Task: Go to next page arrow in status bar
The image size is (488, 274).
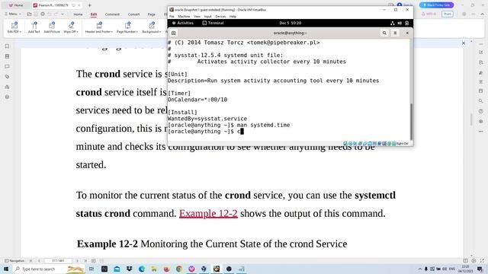Action: coord(77,261)
